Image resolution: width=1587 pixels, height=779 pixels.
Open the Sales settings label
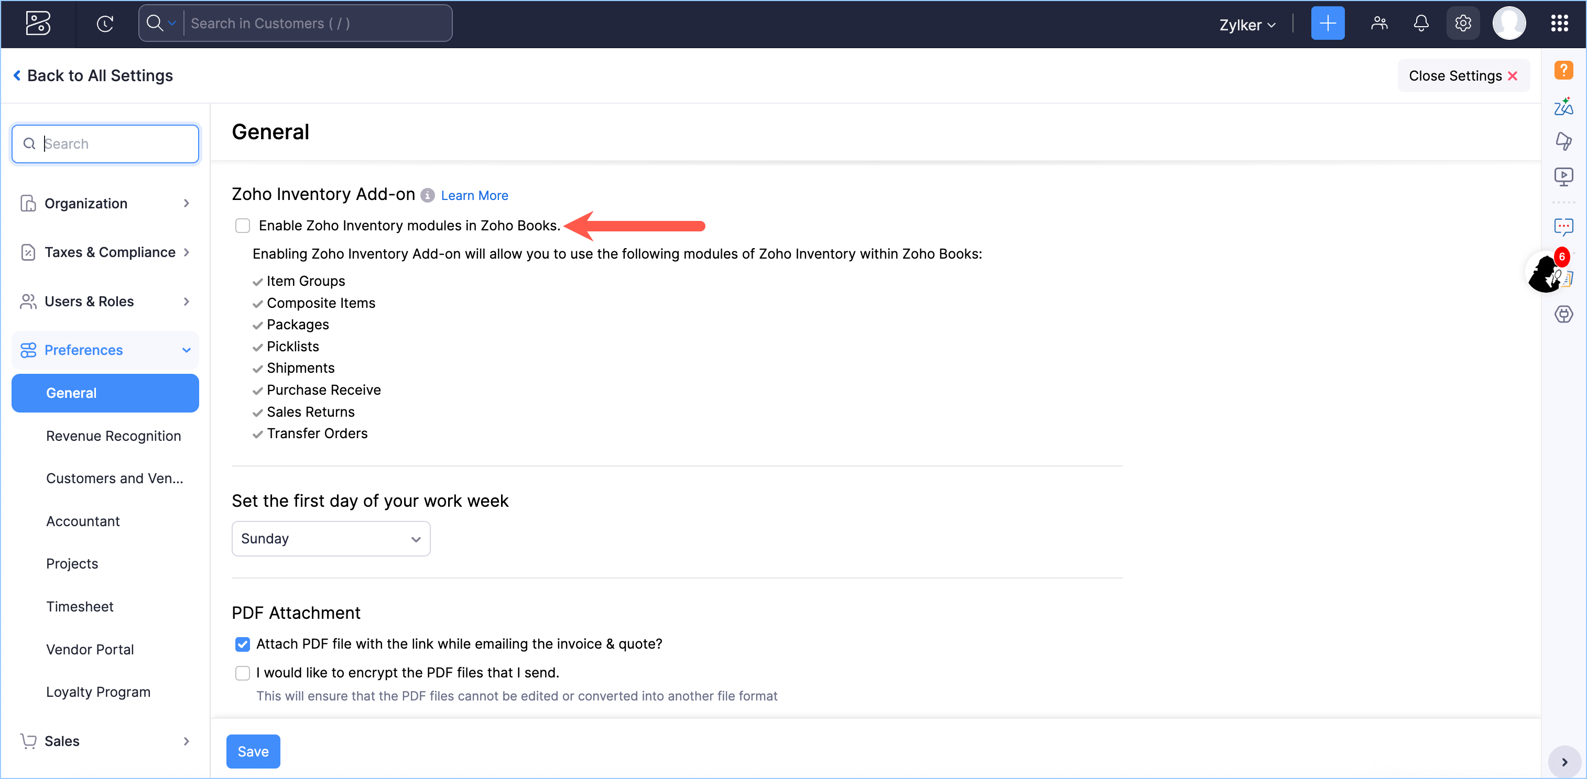(x=62, y=741)
